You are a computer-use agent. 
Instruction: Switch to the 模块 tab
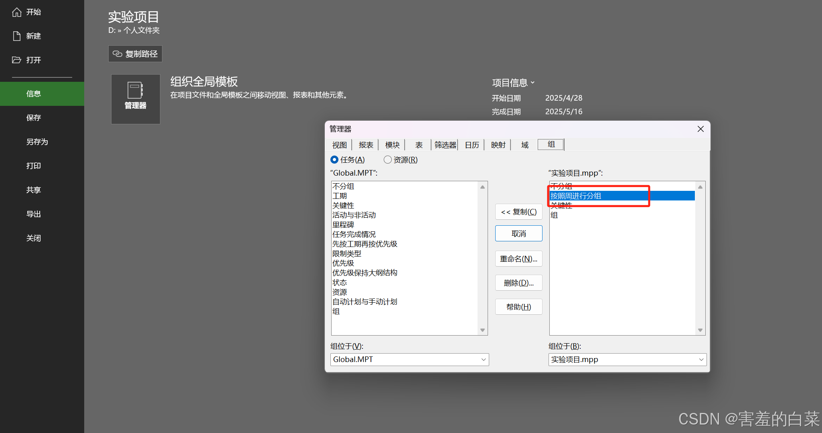(x=392, y=145)
